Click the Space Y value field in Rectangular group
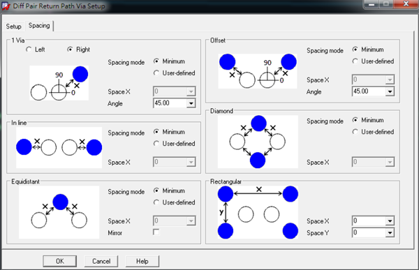The width and height of the screenshot is (419, 270). (369, 233)
